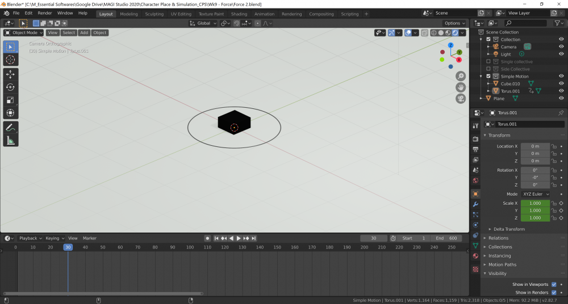
Task: Click the Scale X value field
Action: coord(535,203)
